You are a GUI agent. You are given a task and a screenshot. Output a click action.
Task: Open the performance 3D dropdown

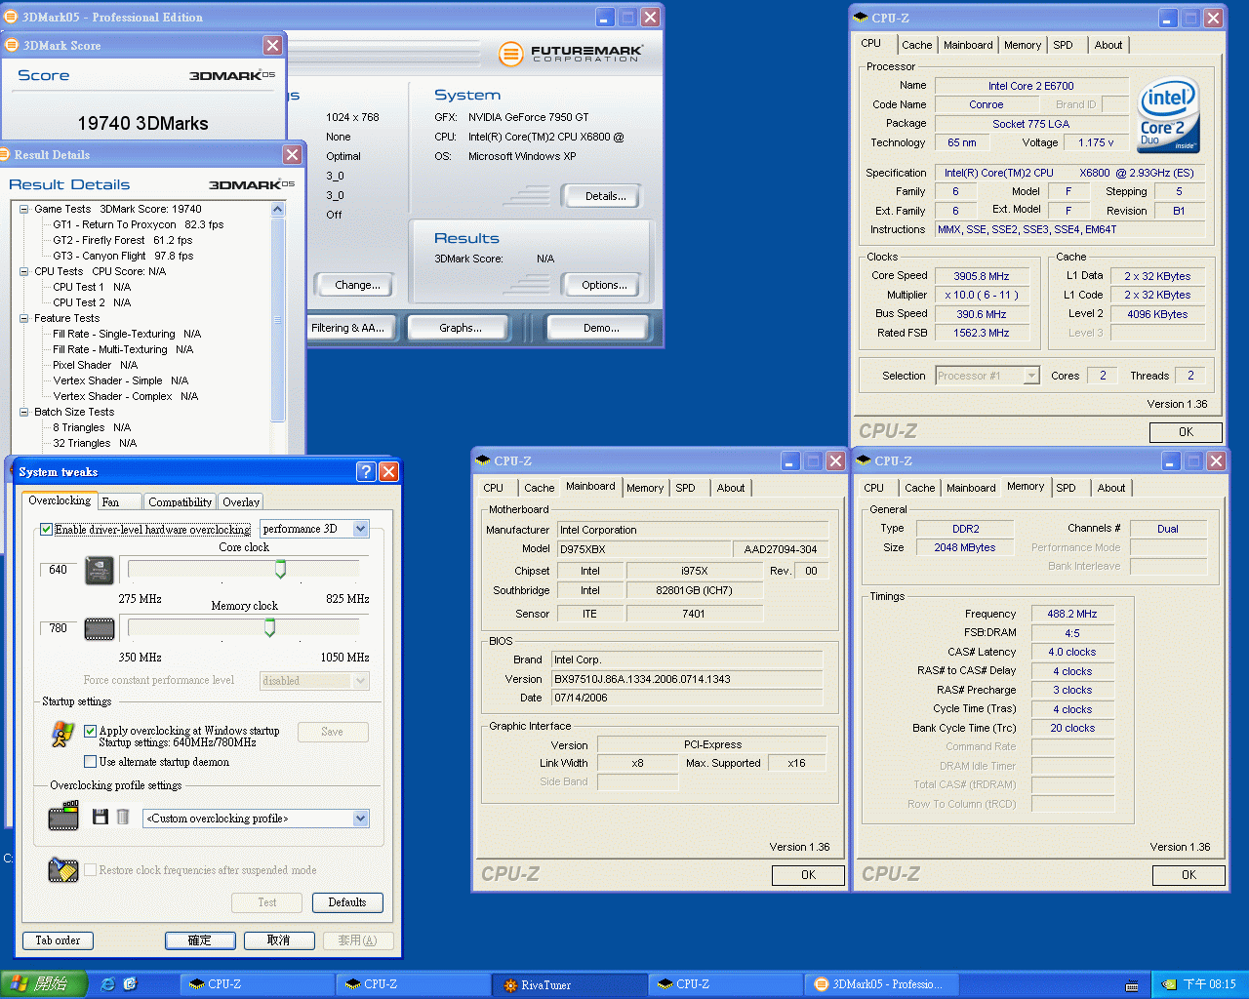360,529
